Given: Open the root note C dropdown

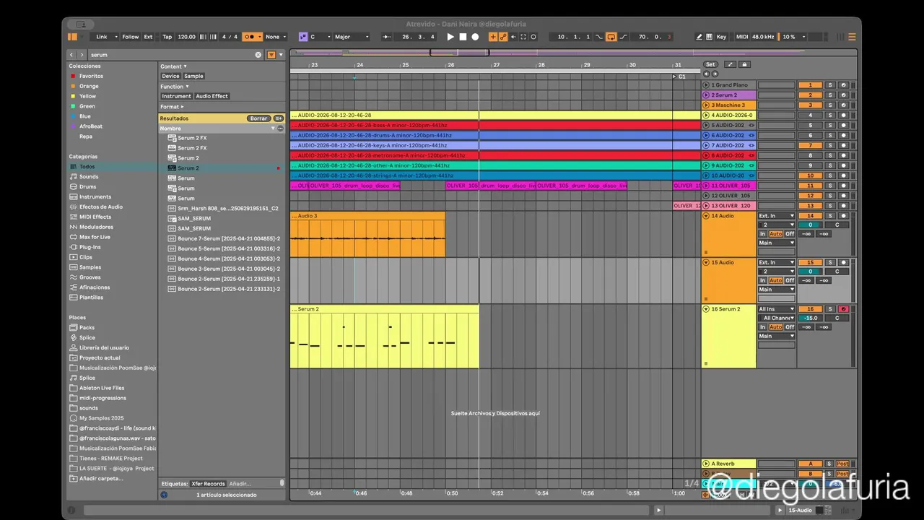Looking at the screenshot, I should (x=318, y=37).
